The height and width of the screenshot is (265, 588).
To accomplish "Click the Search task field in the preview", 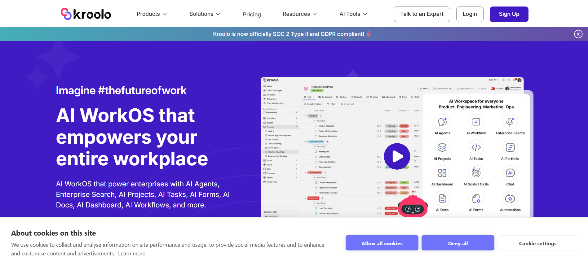I will click(354, 104).
